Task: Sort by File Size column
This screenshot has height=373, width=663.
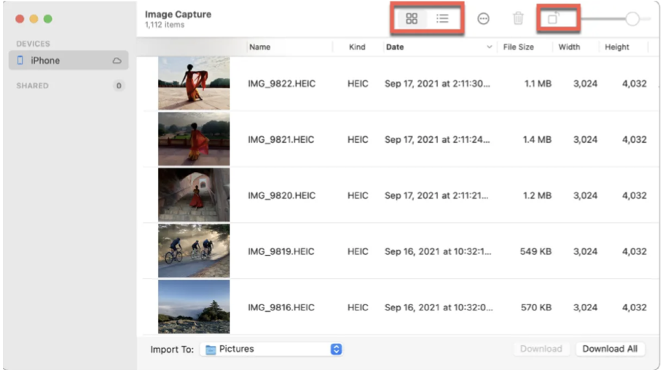Action: pyautogui.click(x=519, y=47)
